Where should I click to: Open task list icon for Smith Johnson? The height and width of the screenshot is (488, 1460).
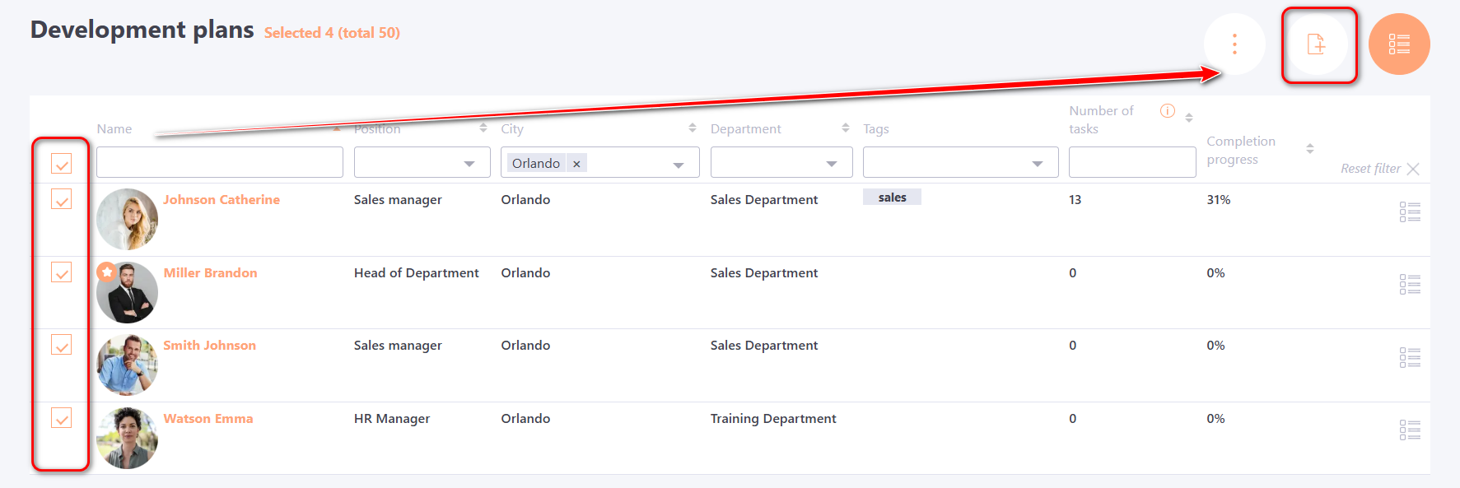tap(1409, 357)
